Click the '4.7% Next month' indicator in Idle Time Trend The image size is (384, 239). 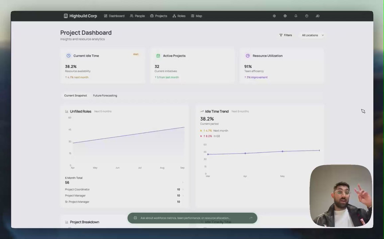point(214,131)
